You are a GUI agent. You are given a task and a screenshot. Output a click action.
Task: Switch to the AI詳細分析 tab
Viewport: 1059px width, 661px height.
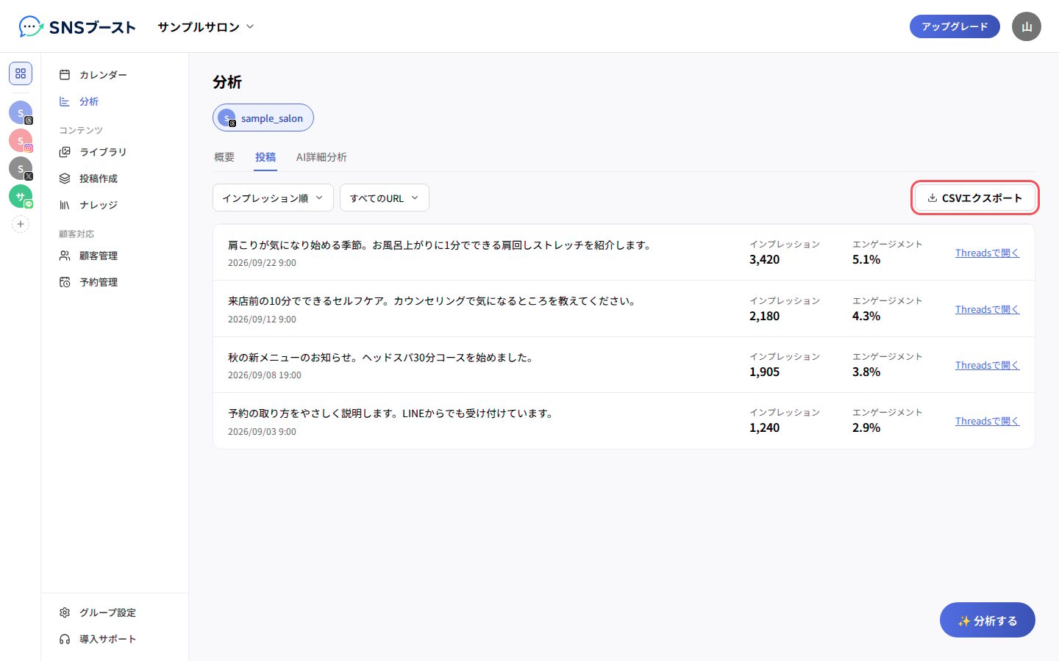(321, 157)
